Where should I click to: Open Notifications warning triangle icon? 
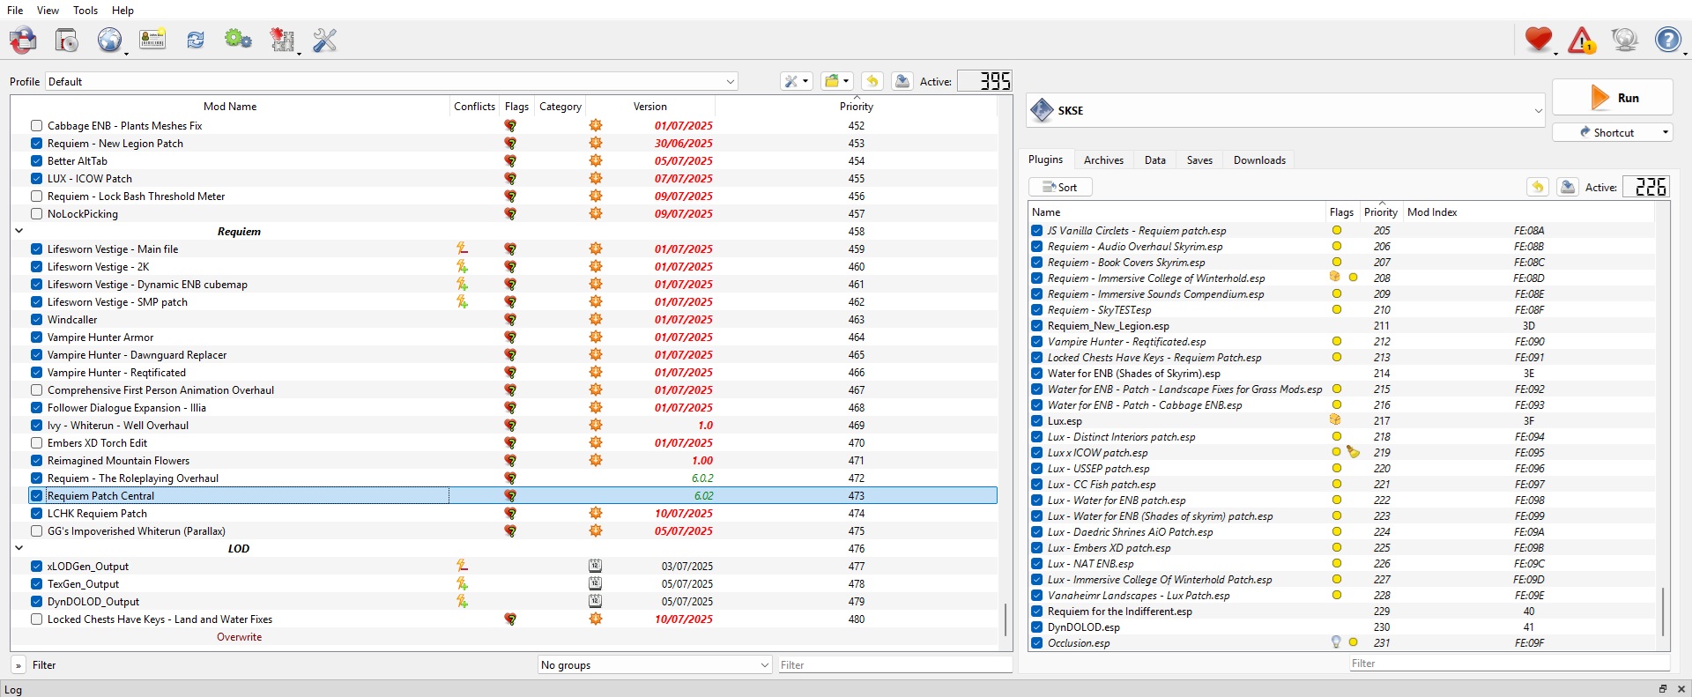point(1582,40)
